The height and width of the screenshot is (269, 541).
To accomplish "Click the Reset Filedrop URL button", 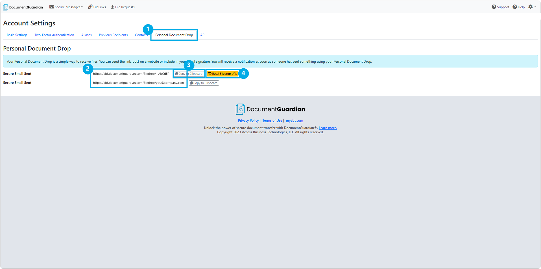I will click(222, 74).
